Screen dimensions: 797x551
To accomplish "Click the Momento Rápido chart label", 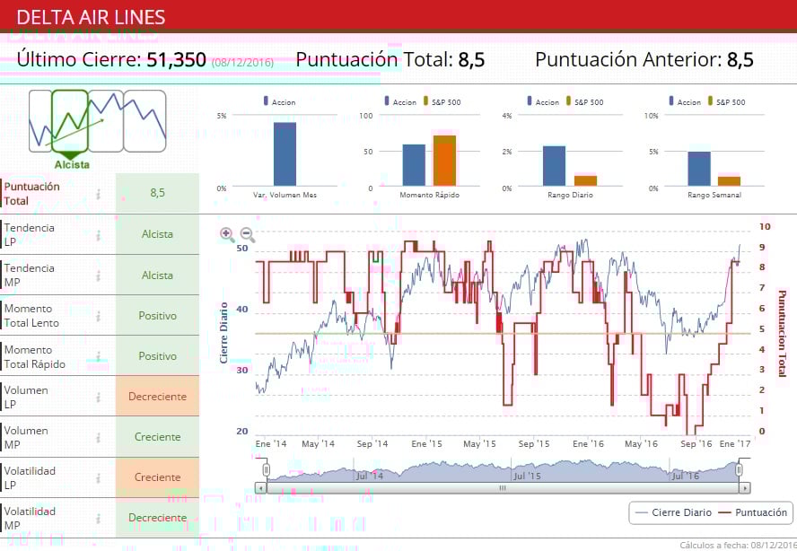I will point(430,195).
